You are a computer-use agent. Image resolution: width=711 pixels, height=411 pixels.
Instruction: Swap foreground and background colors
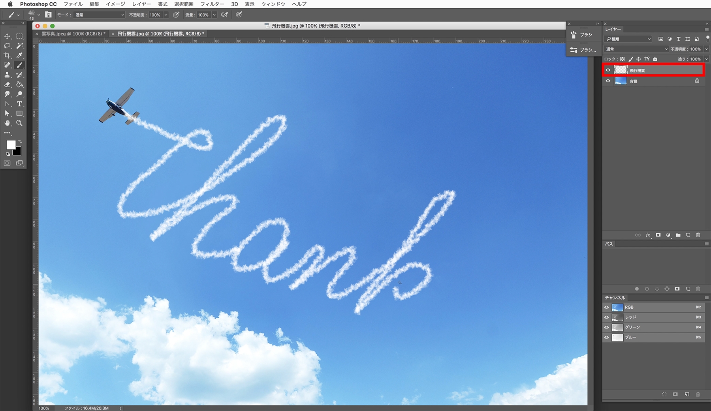pyautogui.click(x=20, y=141)
